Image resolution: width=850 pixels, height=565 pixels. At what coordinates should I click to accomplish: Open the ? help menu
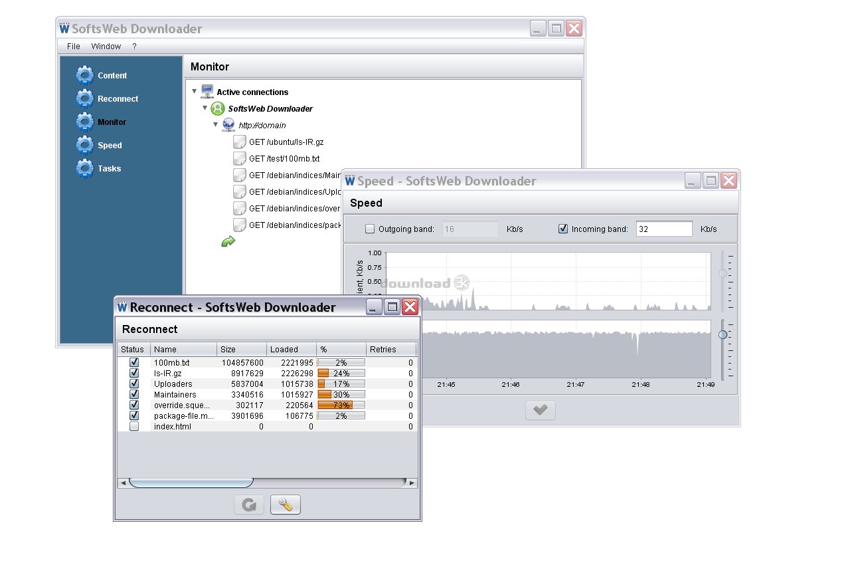point(134,46)
